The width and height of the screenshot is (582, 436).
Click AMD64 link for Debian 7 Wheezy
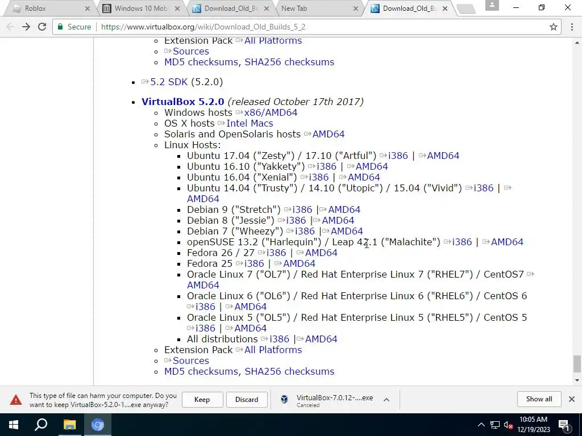click(x=347, y=230)
